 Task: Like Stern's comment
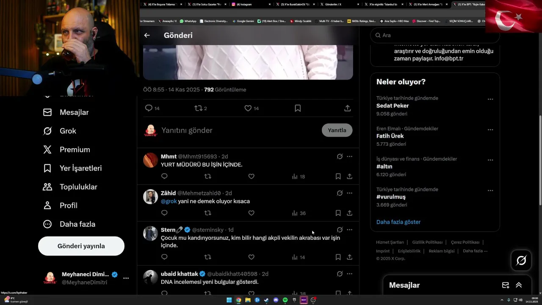pos(251,257)
